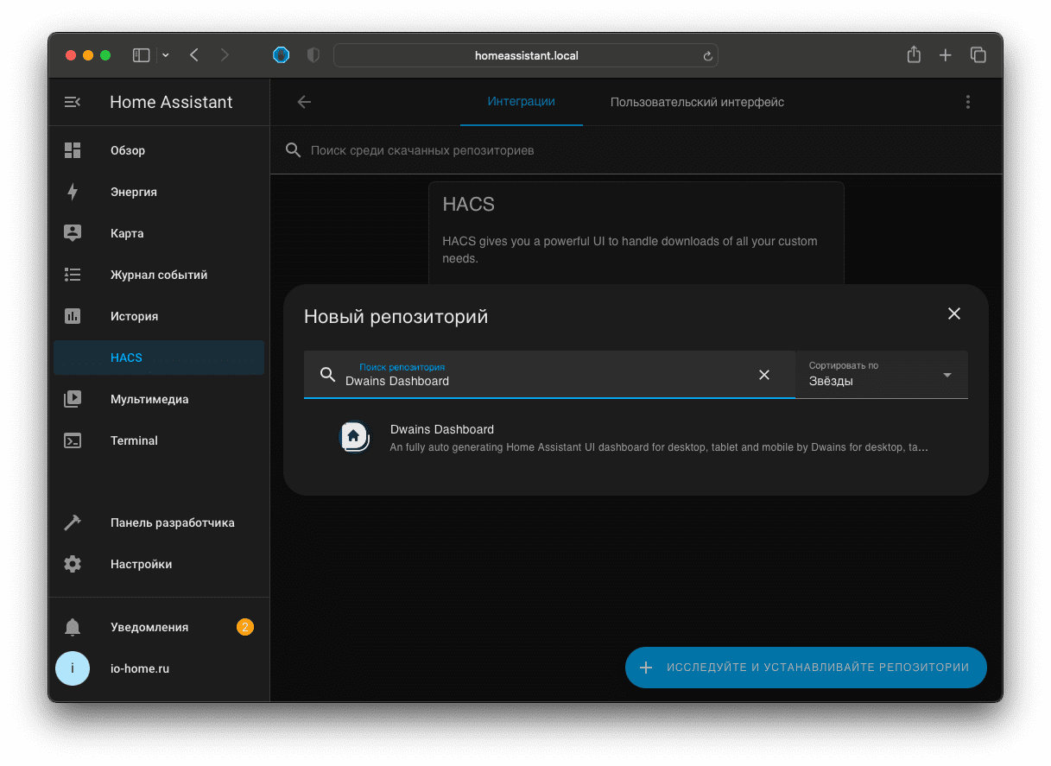Screen dimensions: 1051x766
Task: Click the Поиск репозитория search field
Action: pos(544,380)
